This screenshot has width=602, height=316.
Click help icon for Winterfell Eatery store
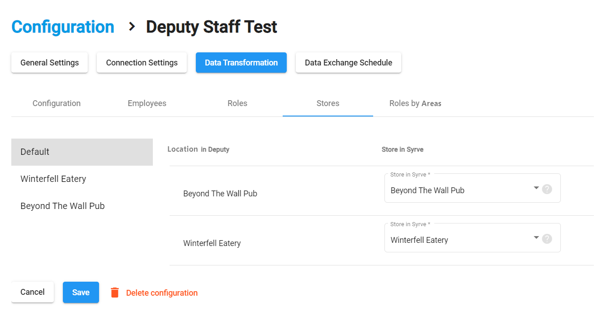(x=547, y=239)
